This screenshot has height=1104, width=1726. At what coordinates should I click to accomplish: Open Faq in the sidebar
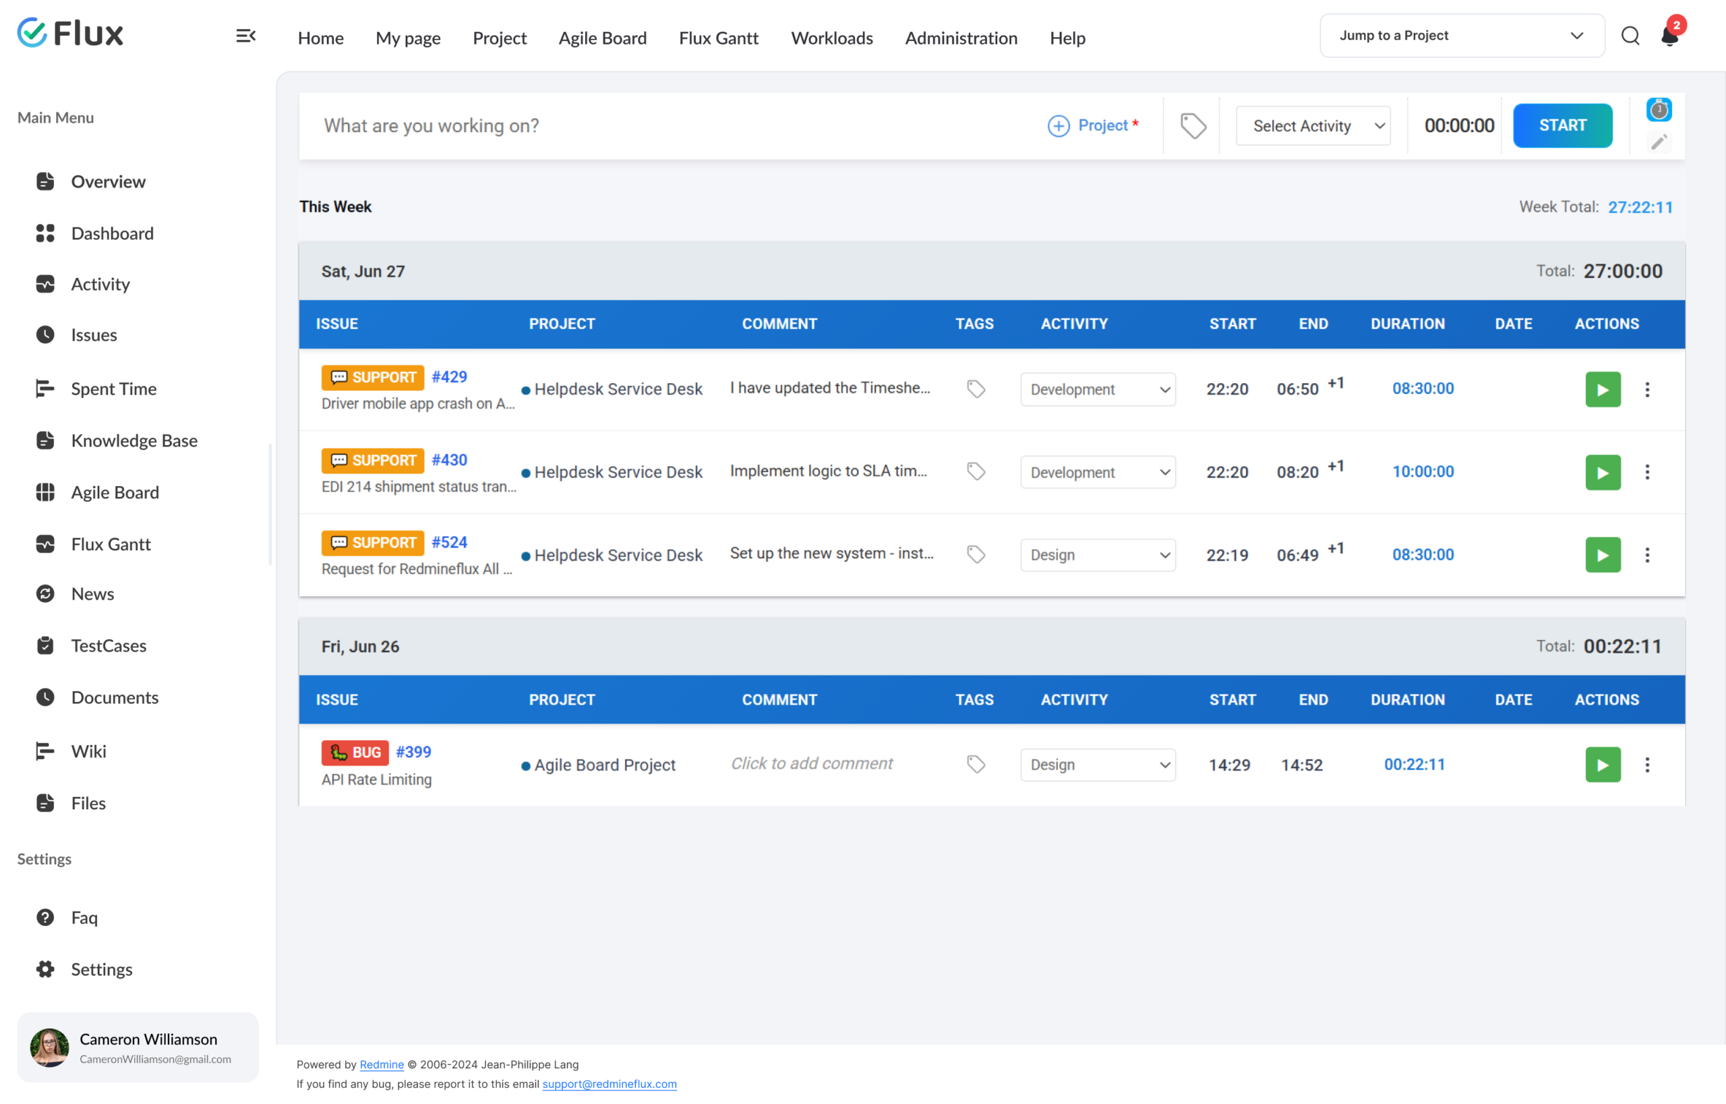84,918
